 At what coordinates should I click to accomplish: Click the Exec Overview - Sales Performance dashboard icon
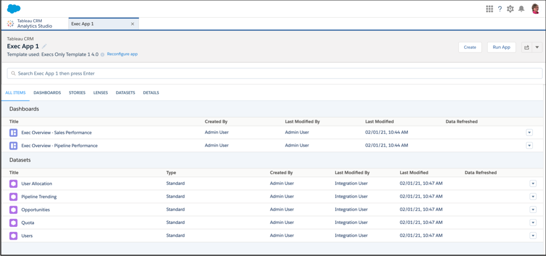pos(13,132)
